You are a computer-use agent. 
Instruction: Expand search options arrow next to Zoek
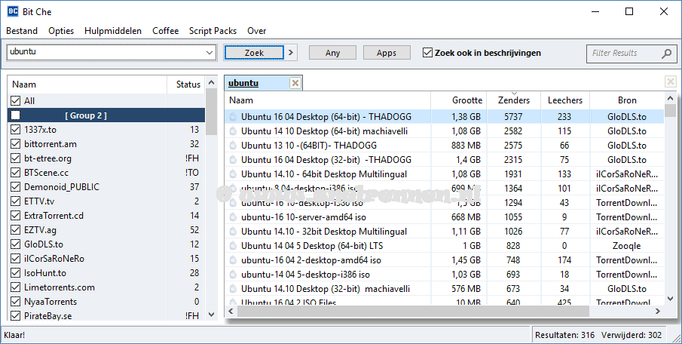(x=291, y=53)
